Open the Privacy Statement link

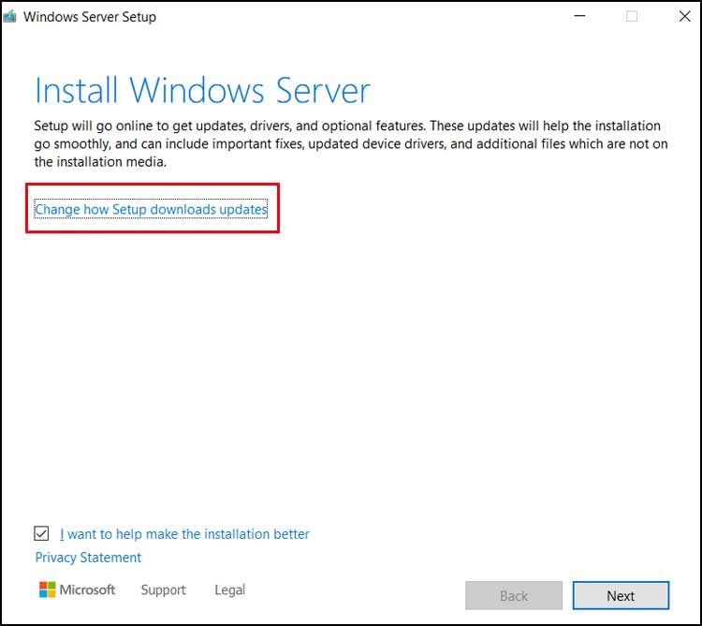[x=88, y=558]
